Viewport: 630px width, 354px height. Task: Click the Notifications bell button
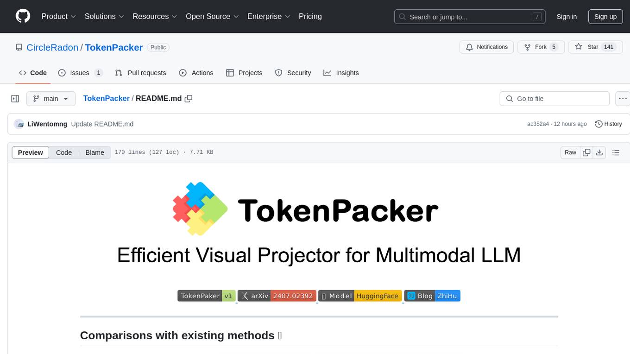[x=487, y=47]
